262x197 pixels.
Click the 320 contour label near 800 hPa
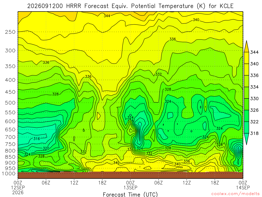[46, 148]
